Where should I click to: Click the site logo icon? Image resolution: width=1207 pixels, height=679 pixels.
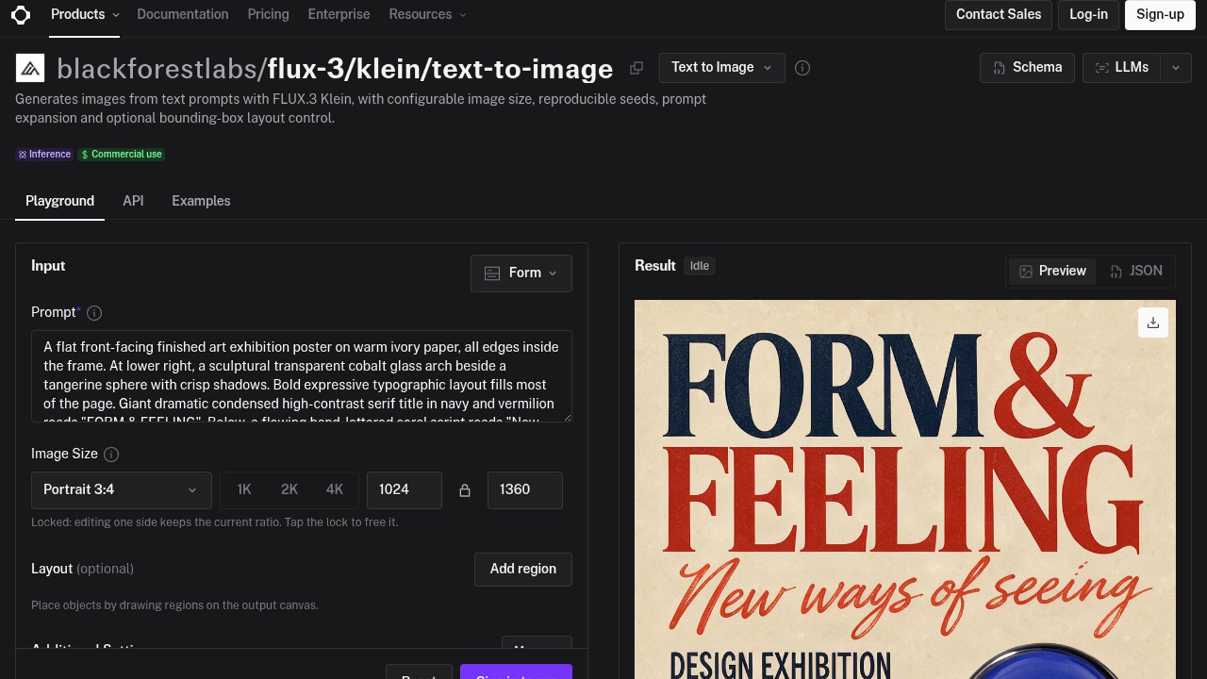21,14
